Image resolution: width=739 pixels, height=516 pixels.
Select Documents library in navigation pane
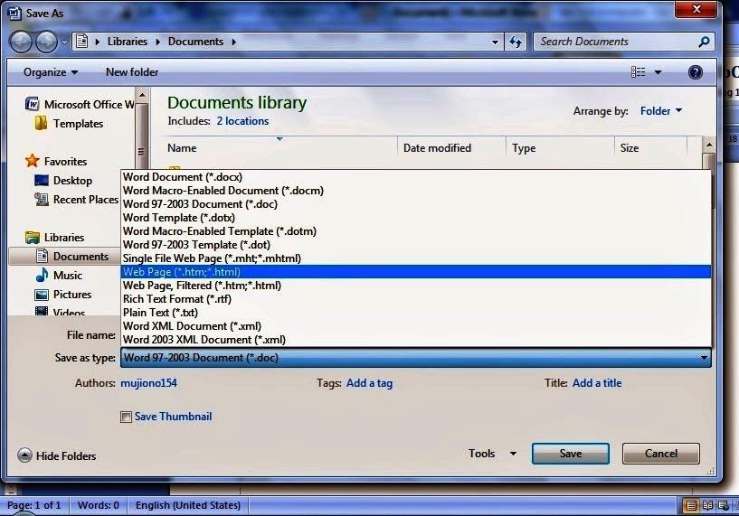[x=65, y=256]
